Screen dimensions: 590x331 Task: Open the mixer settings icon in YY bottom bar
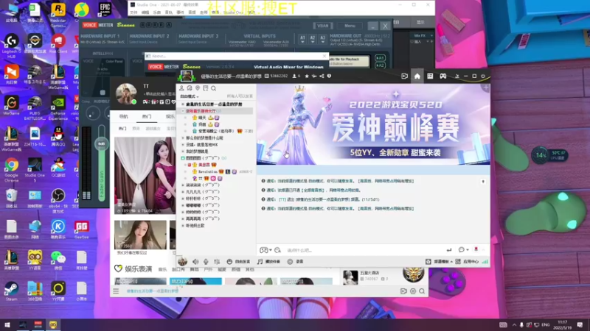217,262
